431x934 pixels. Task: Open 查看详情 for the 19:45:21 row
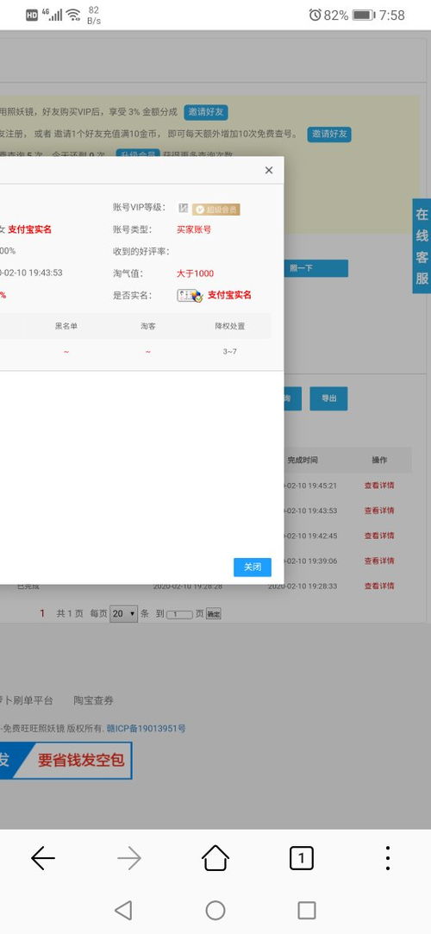379,486
